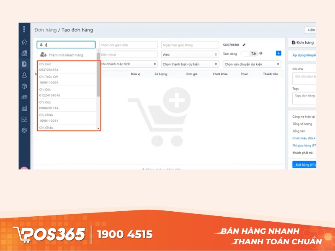Image resolution: width=335 pixels, height=251 pixels.
Task: Click the pencil icon beside SO0706181
Action: [244, 45]
